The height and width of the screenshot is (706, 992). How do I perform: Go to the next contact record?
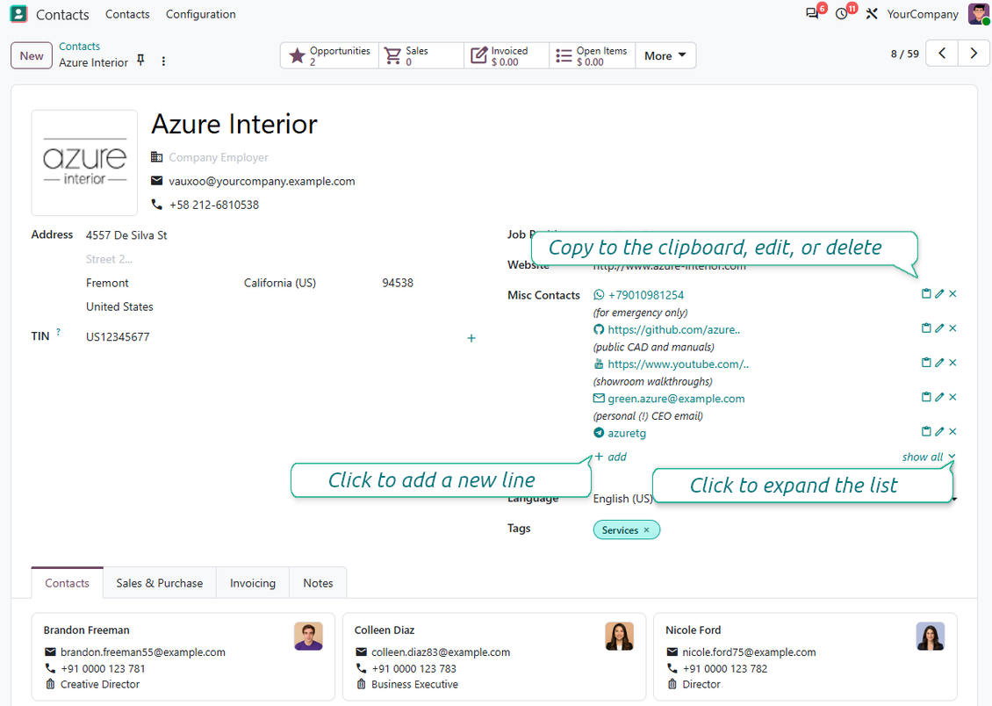tap(974, 54)
